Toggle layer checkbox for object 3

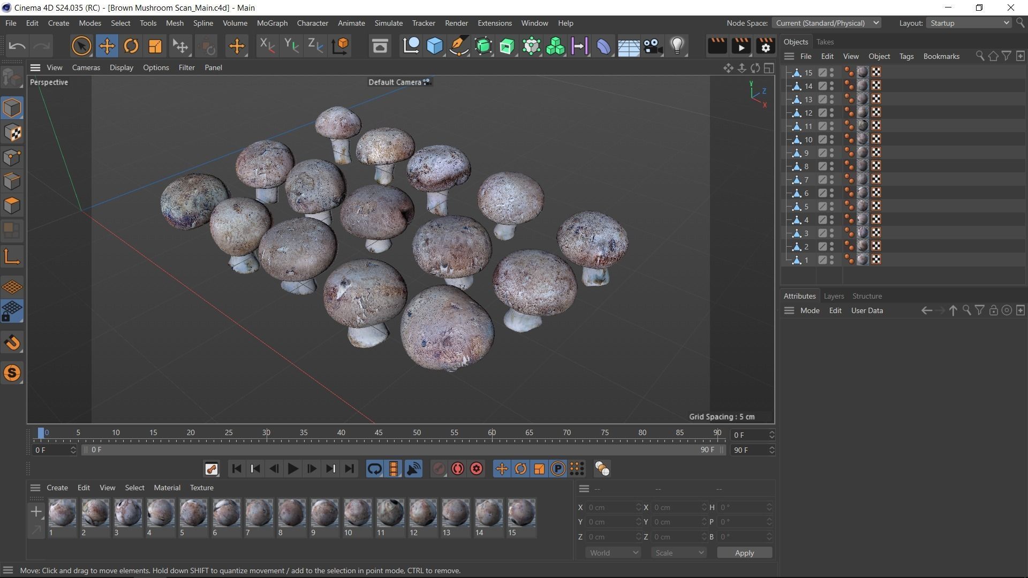coord(822,233)
